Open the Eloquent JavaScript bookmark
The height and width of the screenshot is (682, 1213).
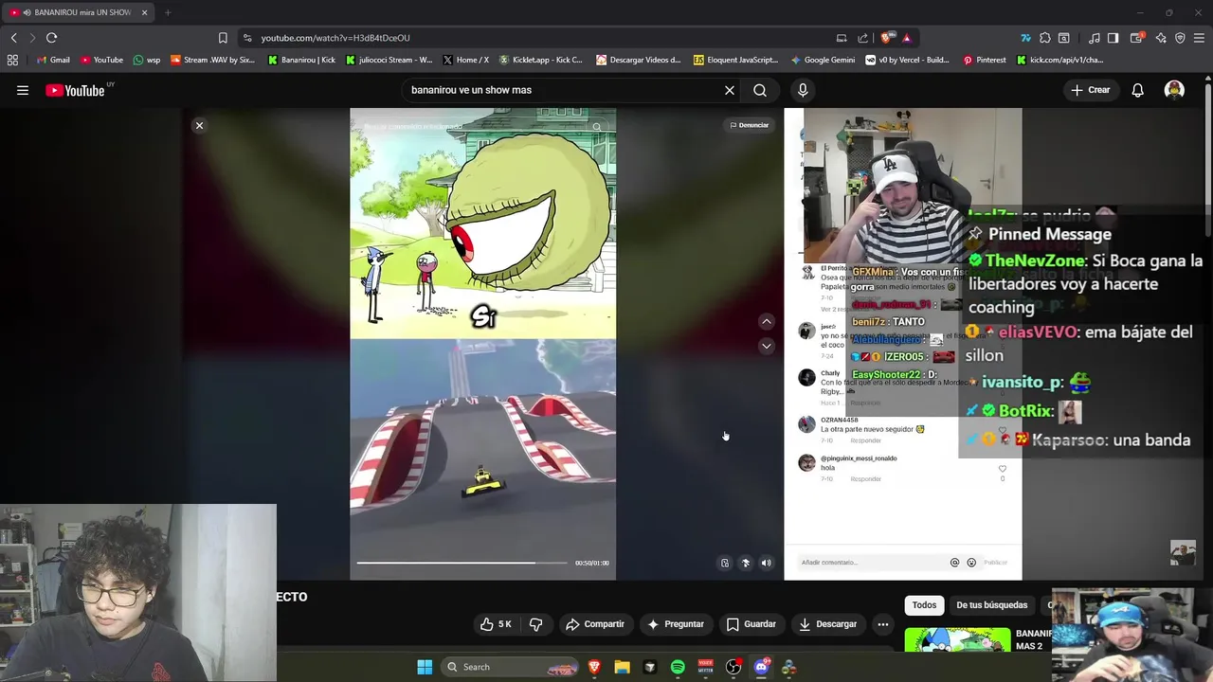point(736,60)
